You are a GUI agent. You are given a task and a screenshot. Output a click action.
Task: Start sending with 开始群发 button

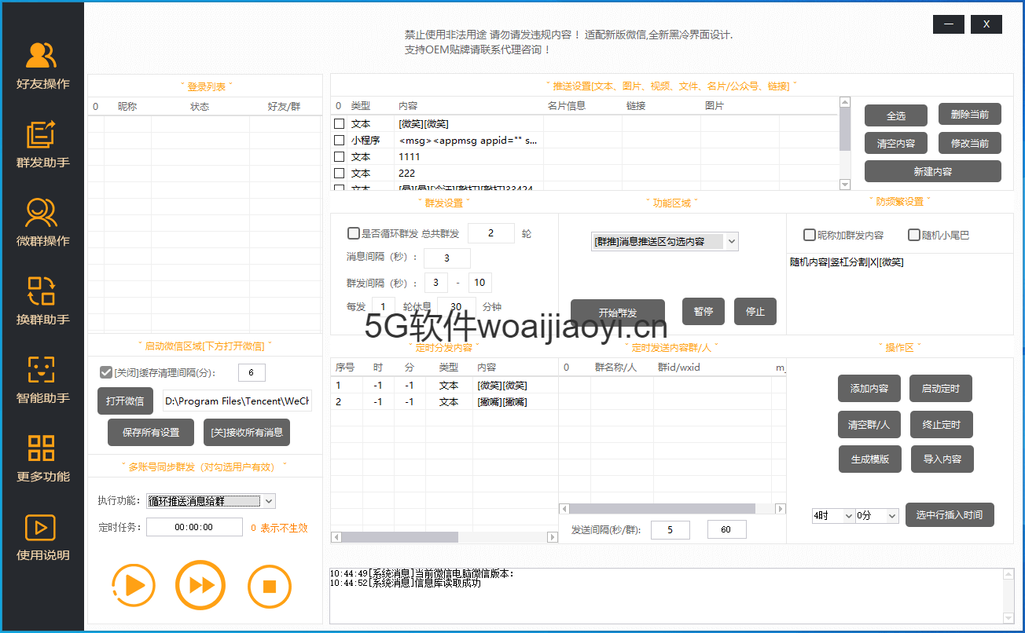pyautogui.click(x=618, y=313)
